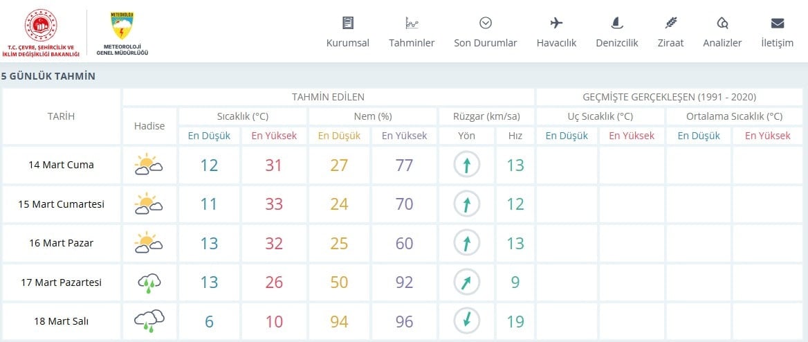Viewport: 808px width, 342px height.
Task: Click wind direction arrow for 17 Mart Pazartesi
Action: point(466,282)
